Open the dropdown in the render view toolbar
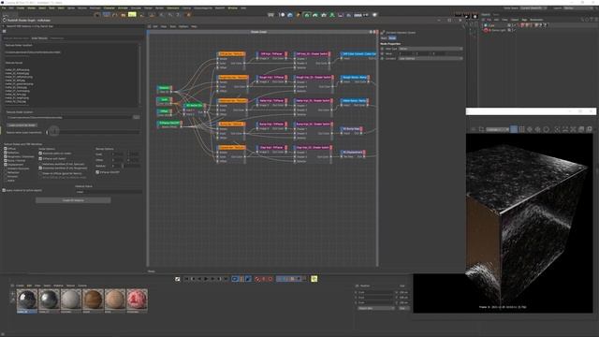 (x=497, y=129)
